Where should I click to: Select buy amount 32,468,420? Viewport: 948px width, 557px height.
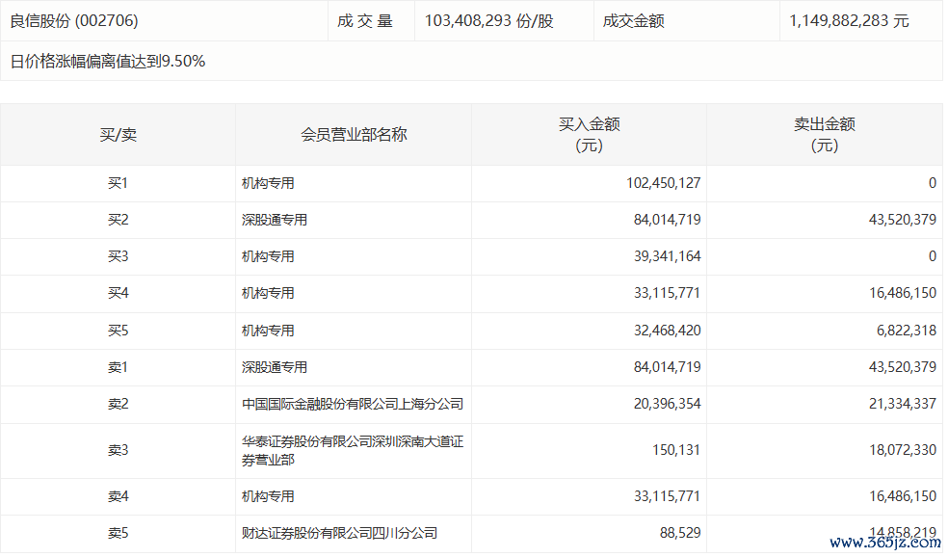(x=667, y=331)
